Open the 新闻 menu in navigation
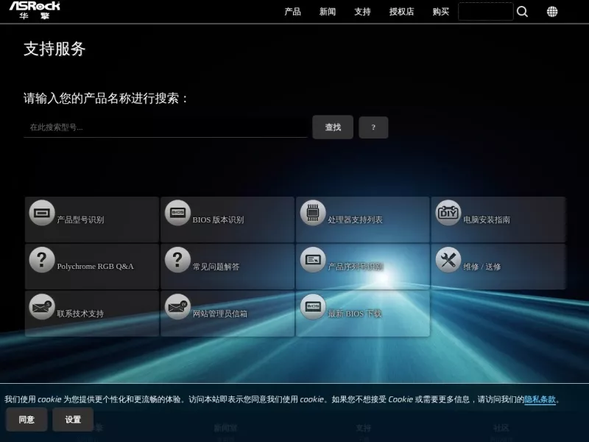Screen dimensions: 589x442 pyautogui.click(x=328, y=12)
